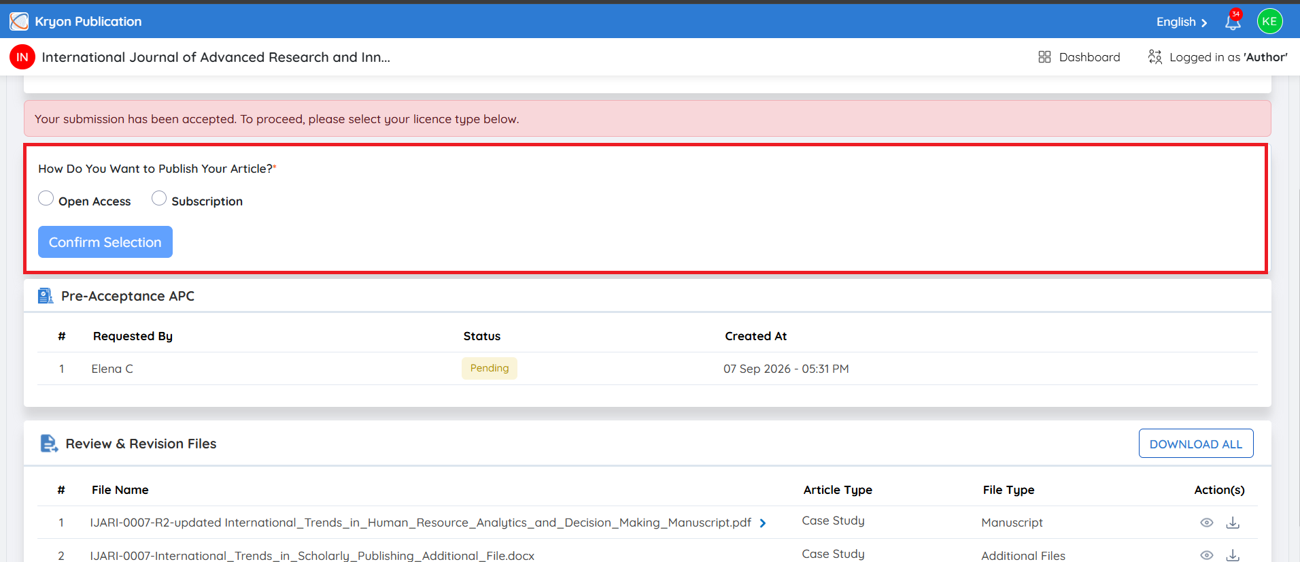The height and width of the screenshot is (562, 1300).
Task: Open the KE user avatar menu
Action: (x=1269, y=21)
